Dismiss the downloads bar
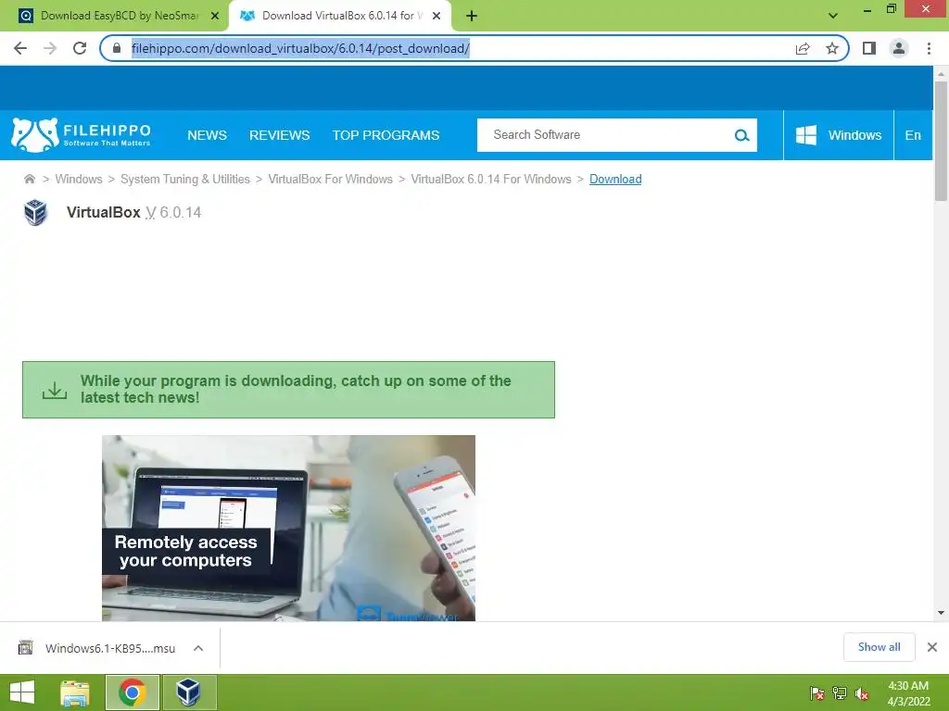Image resolution: width=949 pixels, height=711 pixels. (932, 647)
